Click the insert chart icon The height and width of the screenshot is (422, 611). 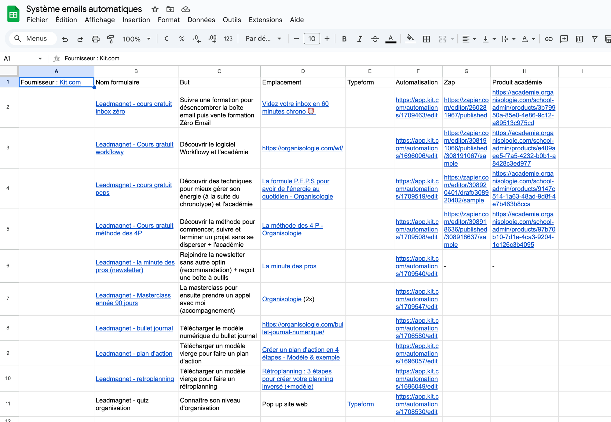coord(579,39)
